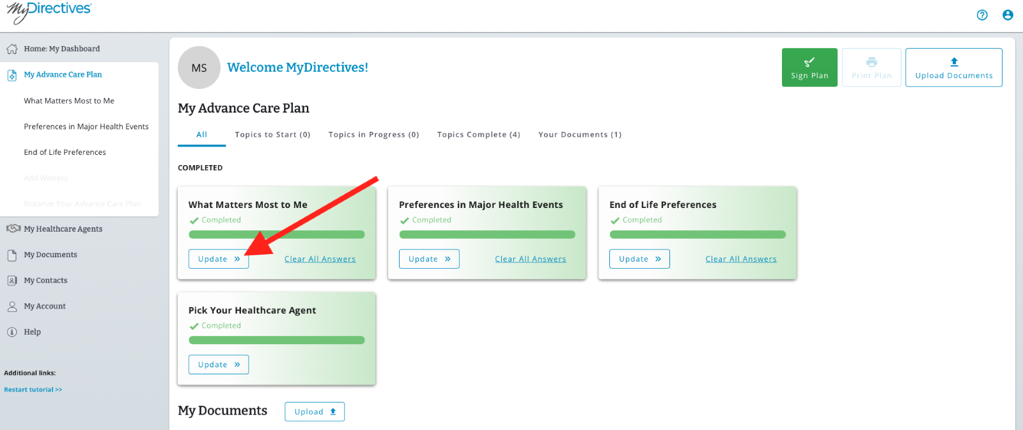This screenshot has width=1023, height=430.
Task: Click the Preferences in Major Health Events progress bar
Action: point(487,235)
